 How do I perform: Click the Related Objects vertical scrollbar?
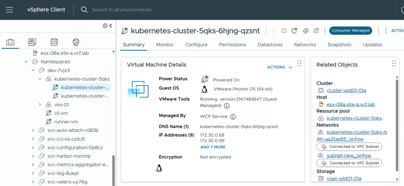[397, 125]
